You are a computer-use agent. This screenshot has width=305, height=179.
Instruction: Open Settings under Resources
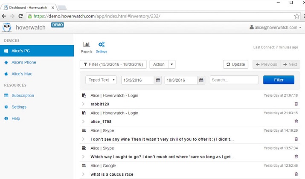19,107
